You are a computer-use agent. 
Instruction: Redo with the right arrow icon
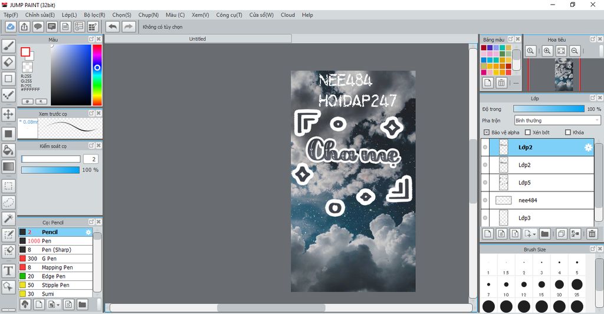click(x=129, y=27)
